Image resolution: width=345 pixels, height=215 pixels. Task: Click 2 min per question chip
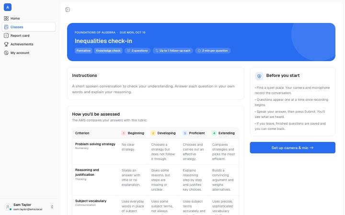click(213, 51)
